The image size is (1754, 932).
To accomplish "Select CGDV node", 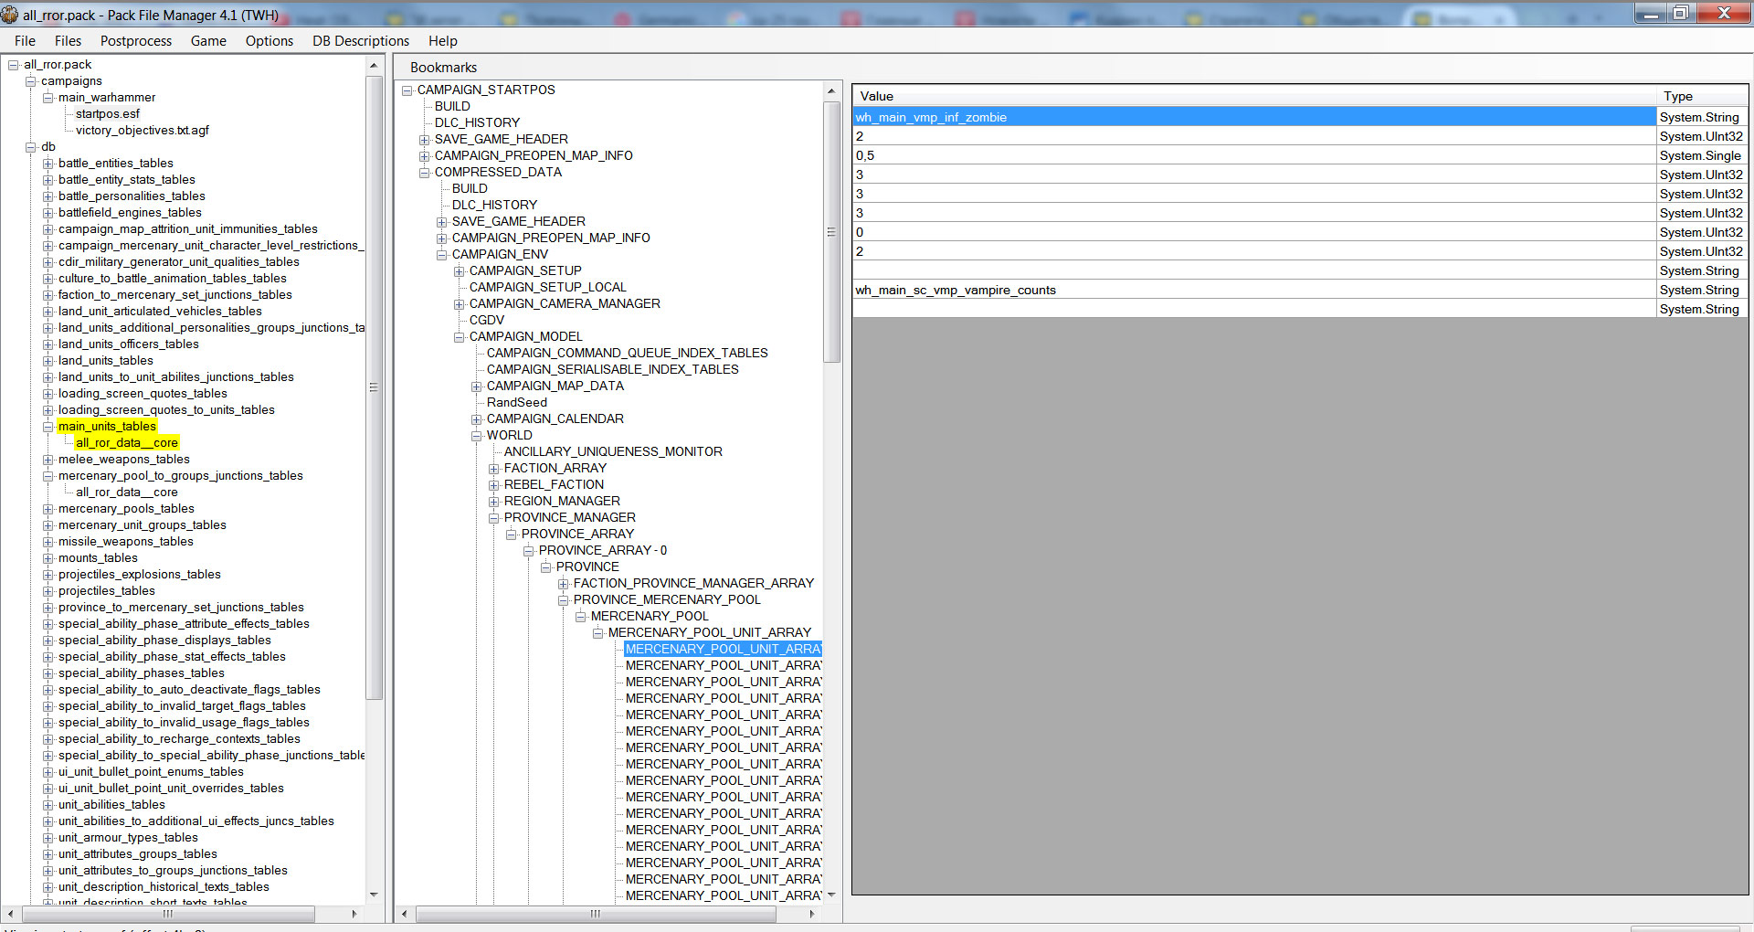I will (x=487, y=321).
